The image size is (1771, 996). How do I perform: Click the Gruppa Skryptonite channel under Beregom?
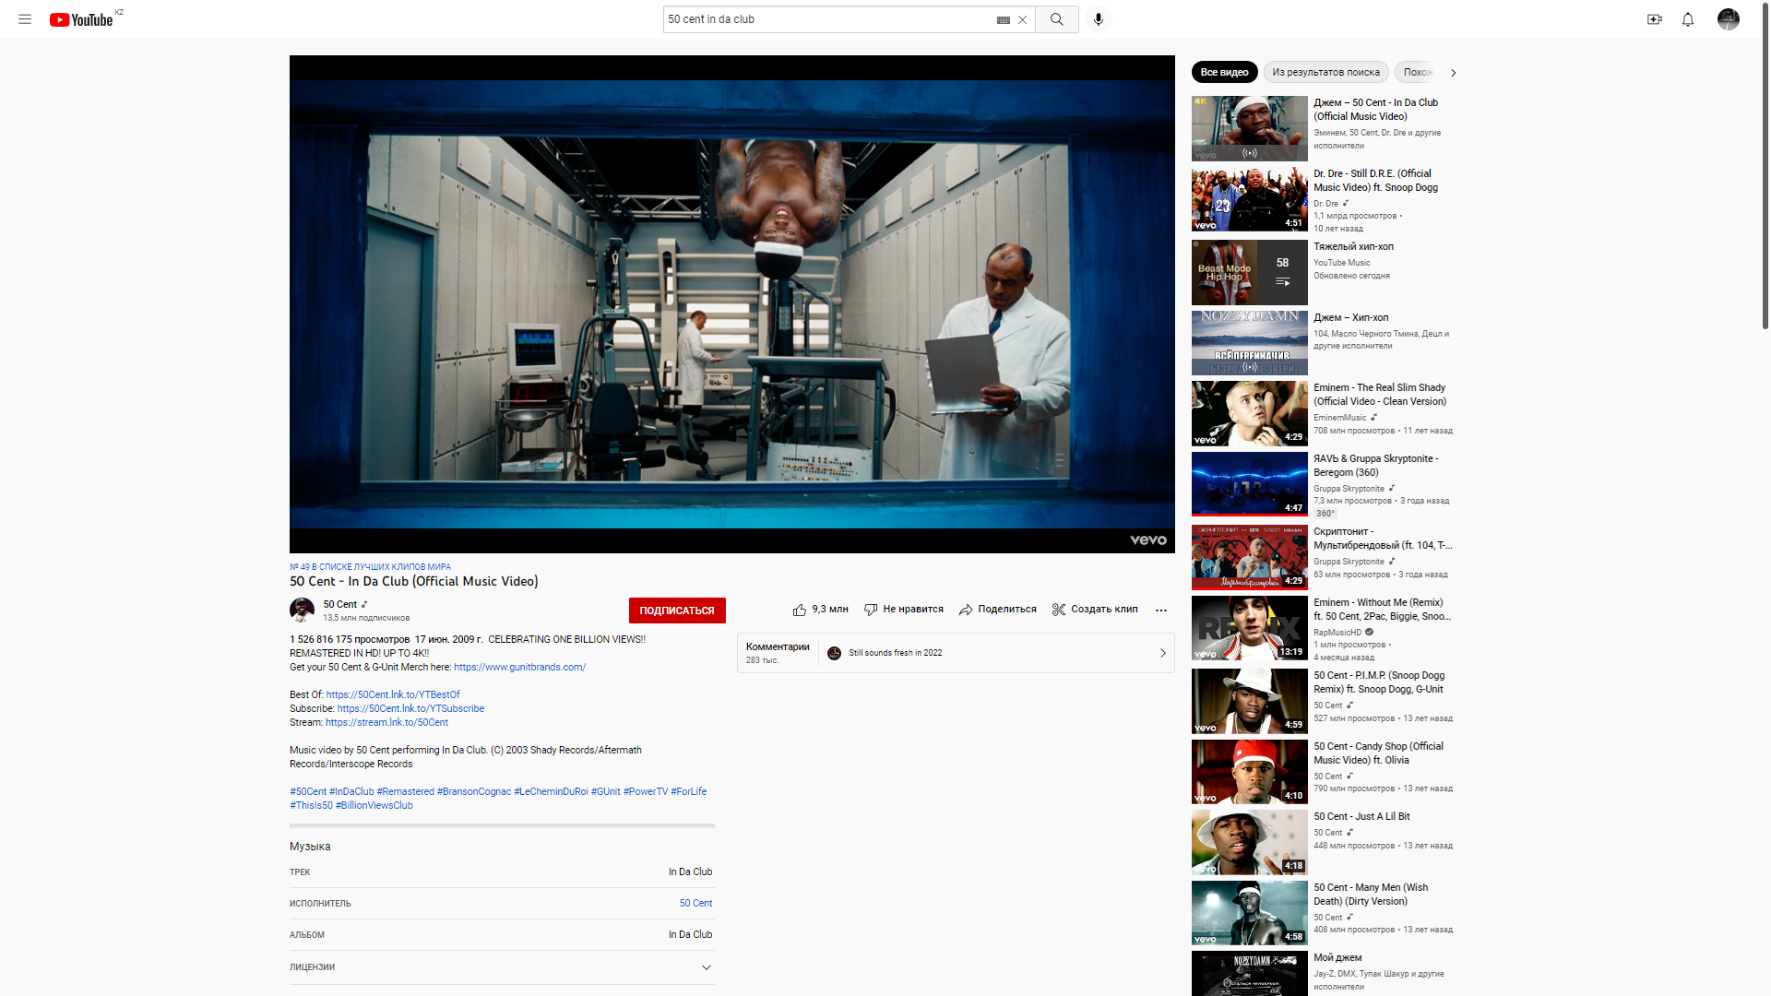point(1349,489)
